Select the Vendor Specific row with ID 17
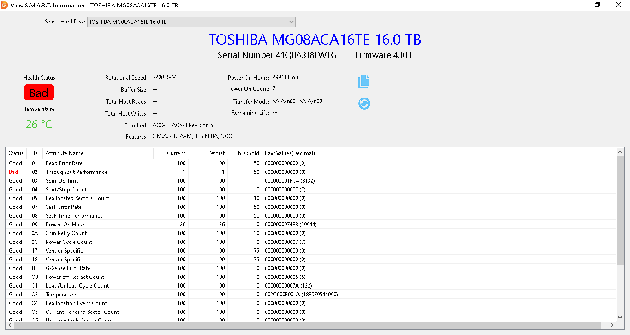Viewport: 630px width, 335px height. coord(311,251)
